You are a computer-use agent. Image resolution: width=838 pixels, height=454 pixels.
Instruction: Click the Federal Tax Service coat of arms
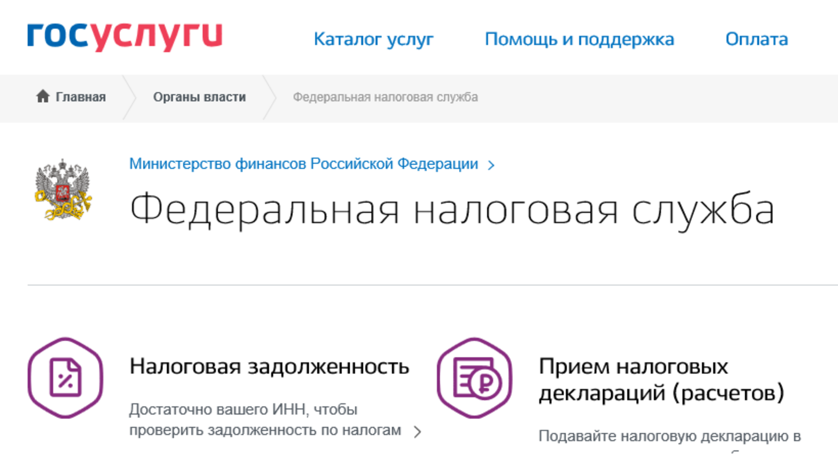pyautogui.click(x=63, y=189)
